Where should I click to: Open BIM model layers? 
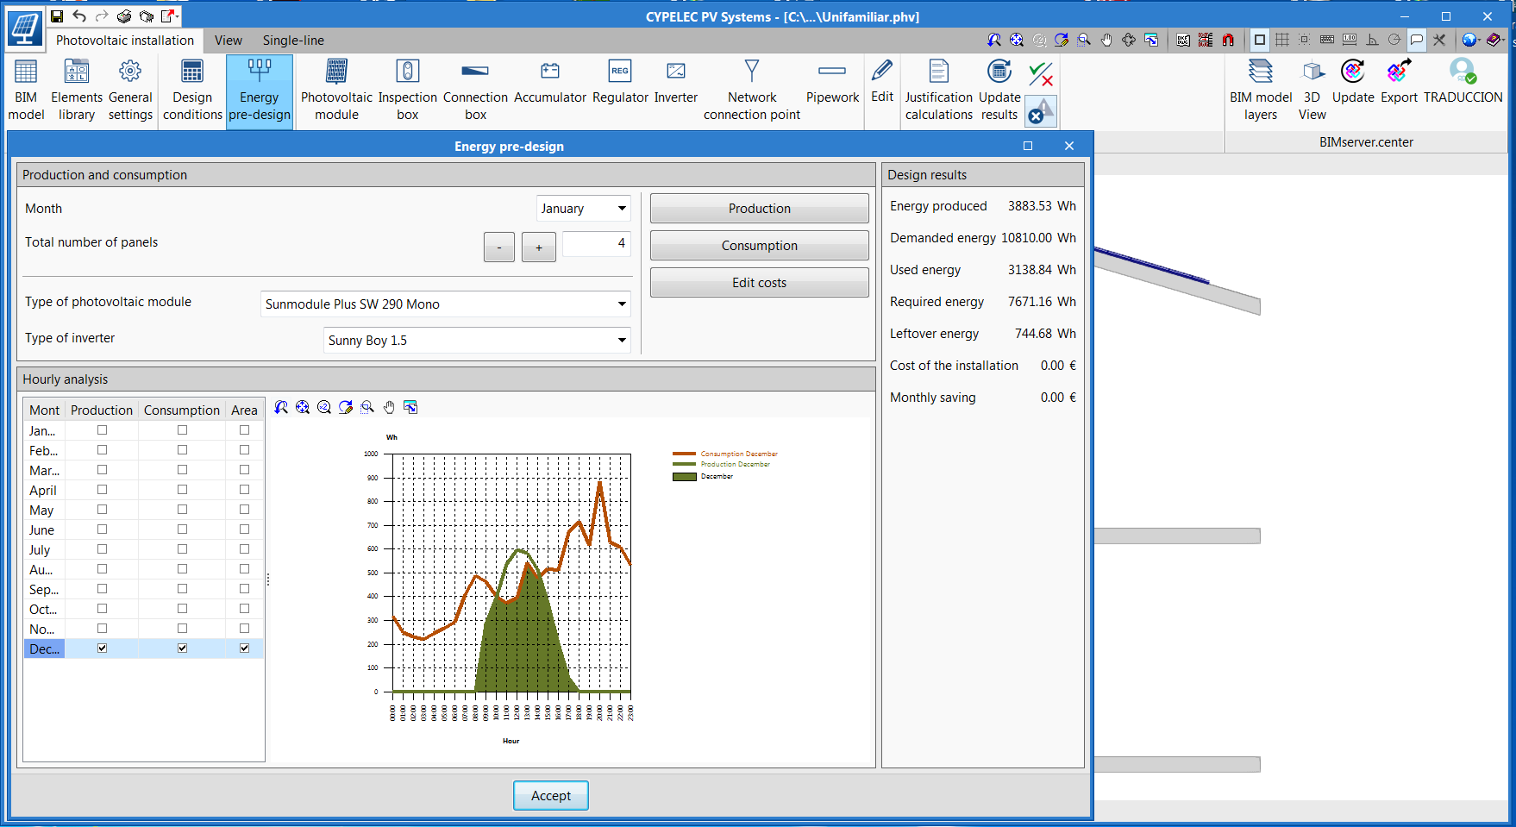[x=1260, y=89]
